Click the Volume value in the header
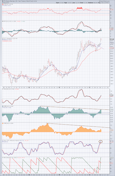 (x=95, y=3)
